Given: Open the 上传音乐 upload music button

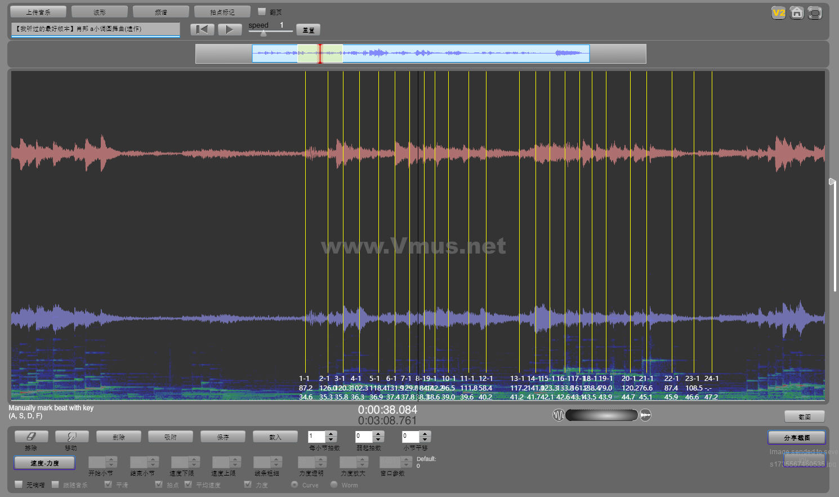Looking at the screenshot, I should 38,12.
